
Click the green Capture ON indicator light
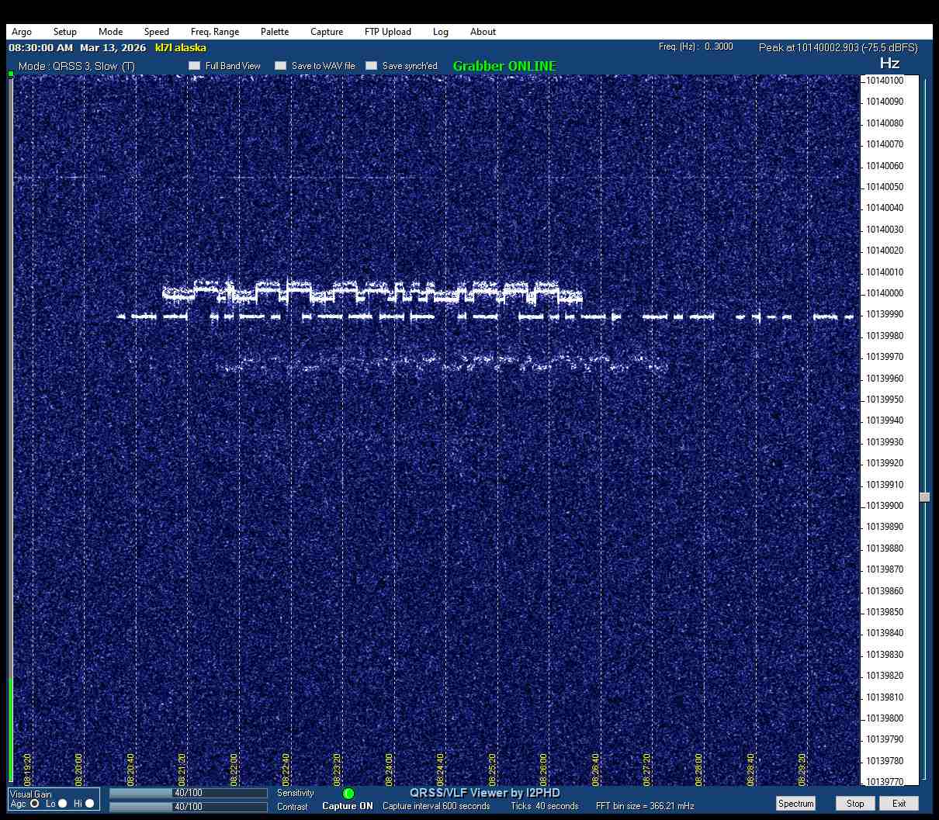pos(348,794)
